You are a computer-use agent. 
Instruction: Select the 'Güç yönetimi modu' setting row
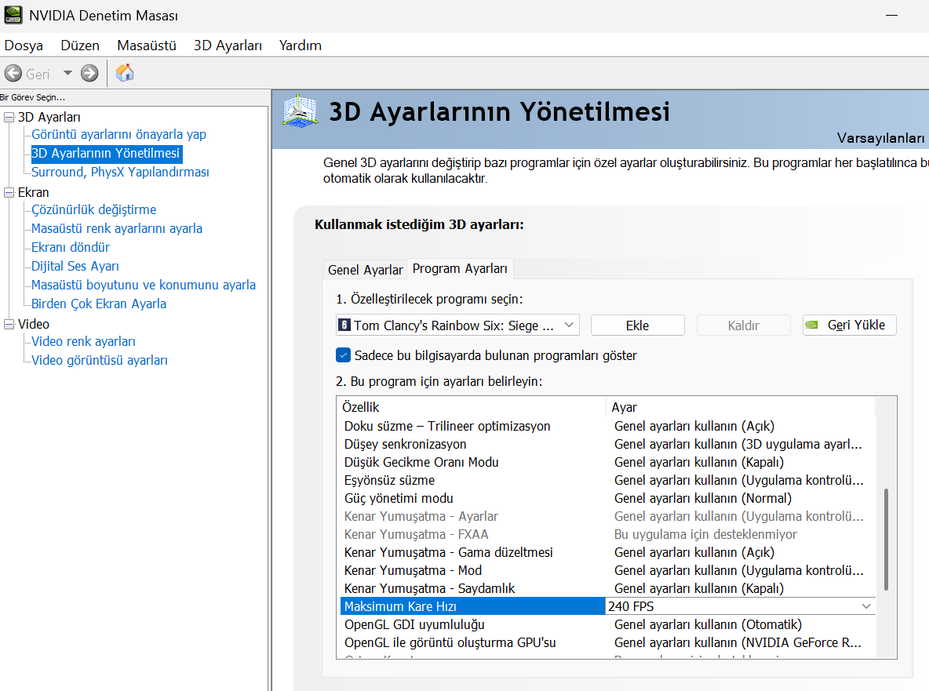click(x=399, y=498)
